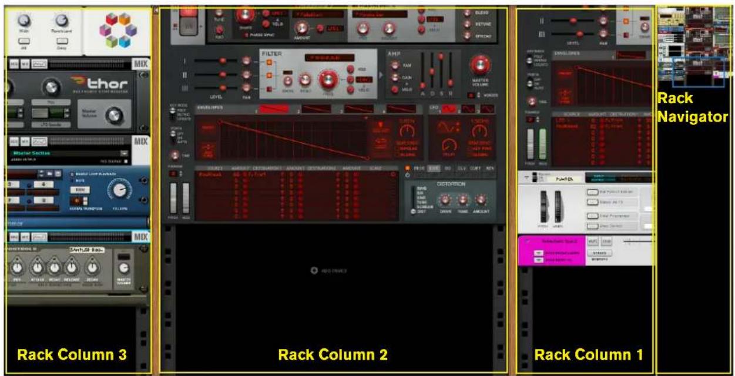Click the AMP PAN knob
Viewport: 735px width, 376px height.
pos(396,66)
